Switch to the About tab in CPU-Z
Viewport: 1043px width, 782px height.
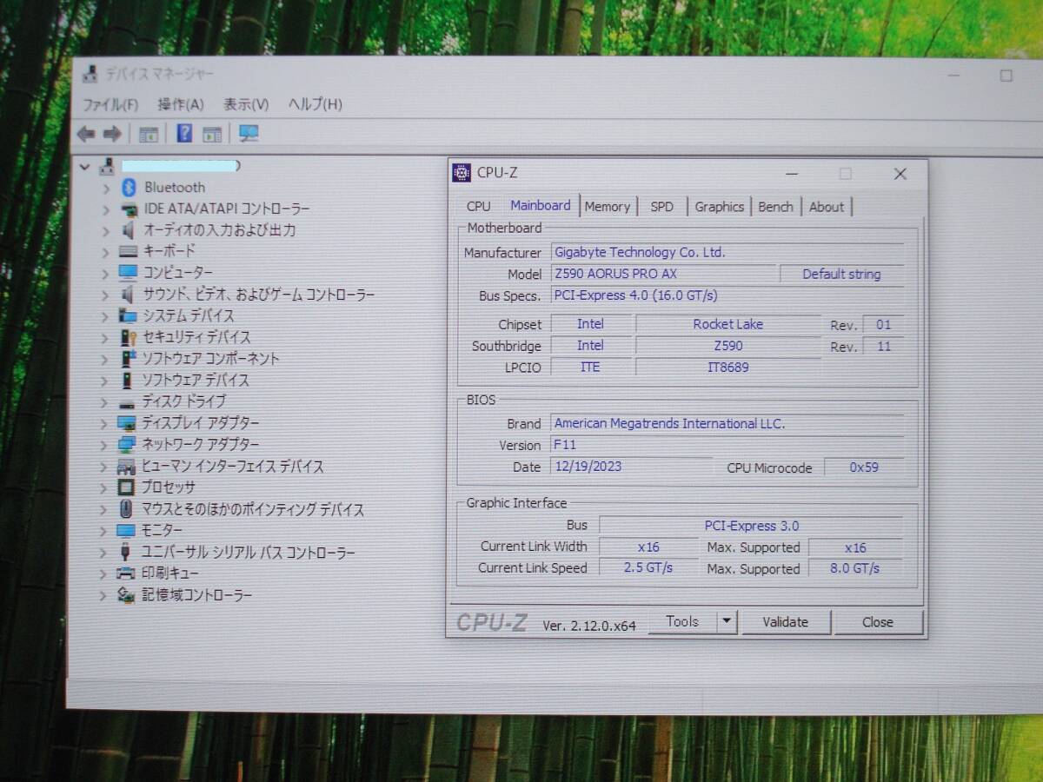coord(827,207)
